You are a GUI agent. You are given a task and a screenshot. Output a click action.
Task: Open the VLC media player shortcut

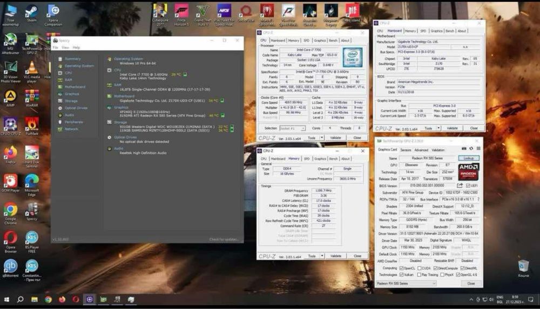point(32,72)
